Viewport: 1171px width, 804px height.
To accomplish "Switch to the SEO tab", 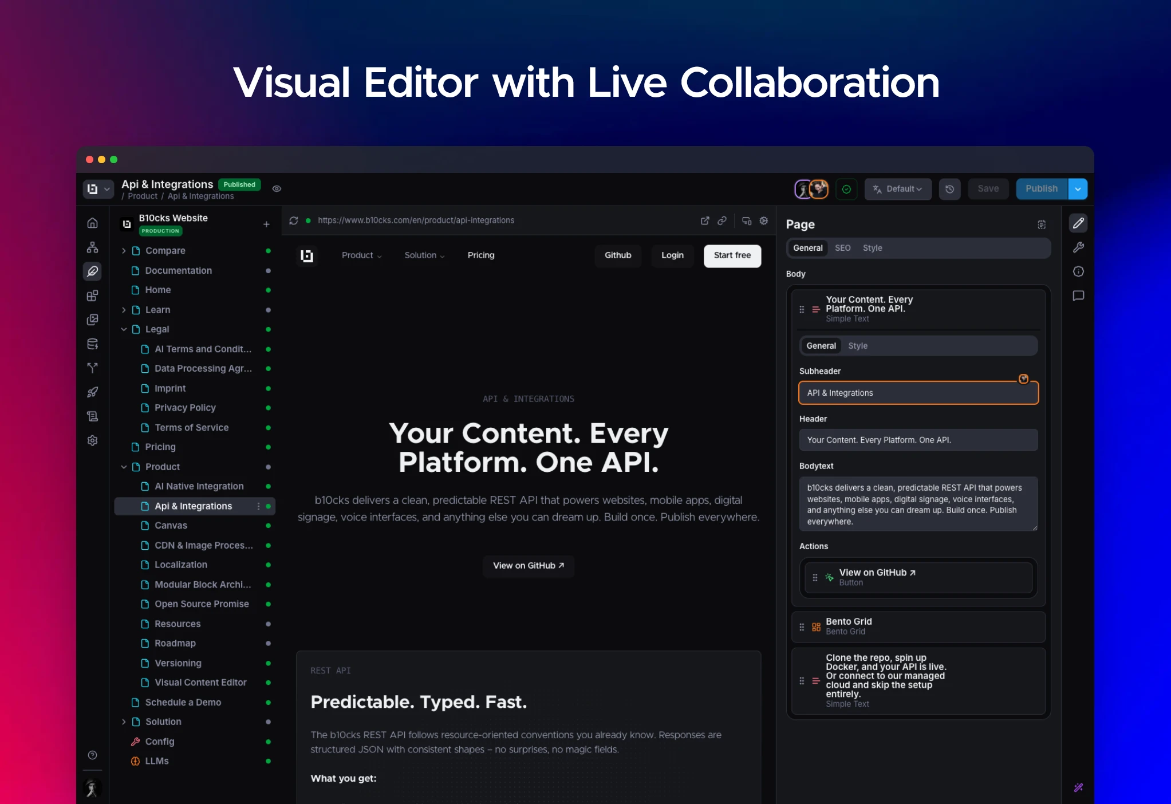I will [x=842, y=248].
